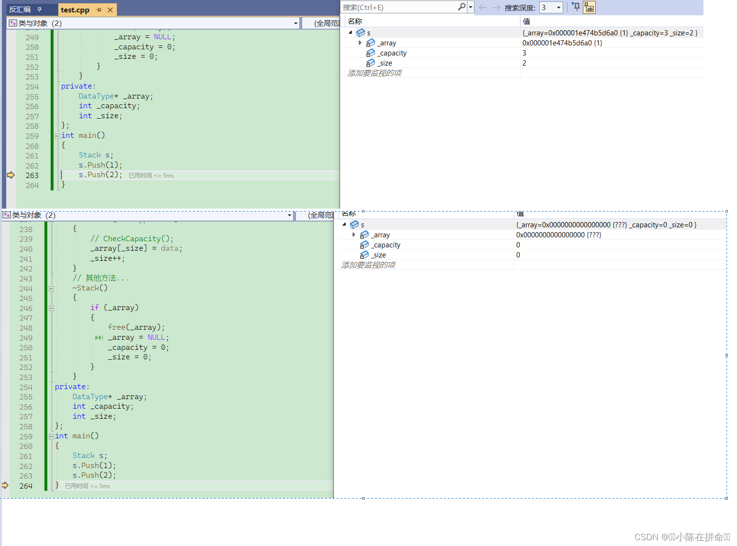Click upper watch _capacity value 3
Screen dimensions: 737x546
524,53
